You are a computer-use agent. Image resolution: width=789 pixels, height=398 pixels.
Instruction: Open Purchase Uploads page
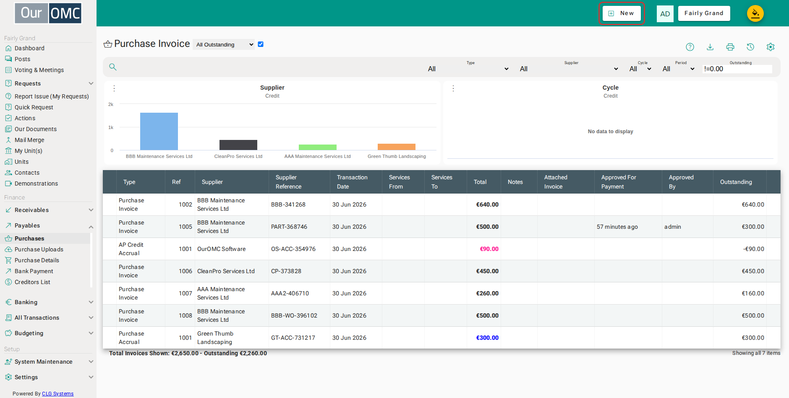coord(39,249)
